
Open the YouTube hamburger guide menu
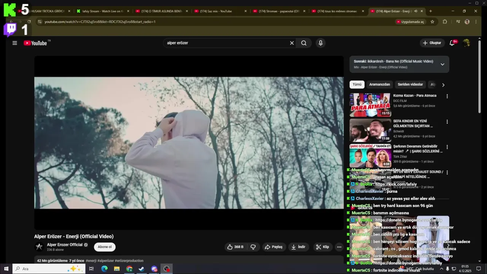click(x=14, y=43)
